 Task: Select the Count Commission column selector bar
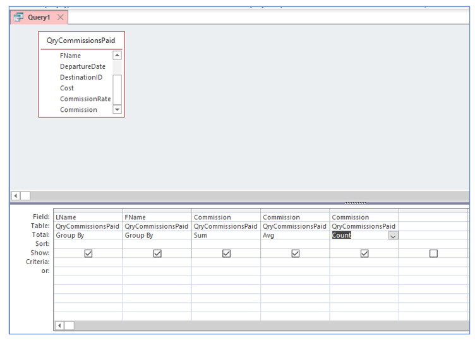[x=364, y=210]
